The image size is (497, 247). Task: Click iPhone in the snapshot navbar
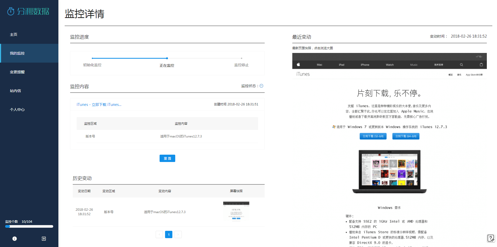click(365, 65)
